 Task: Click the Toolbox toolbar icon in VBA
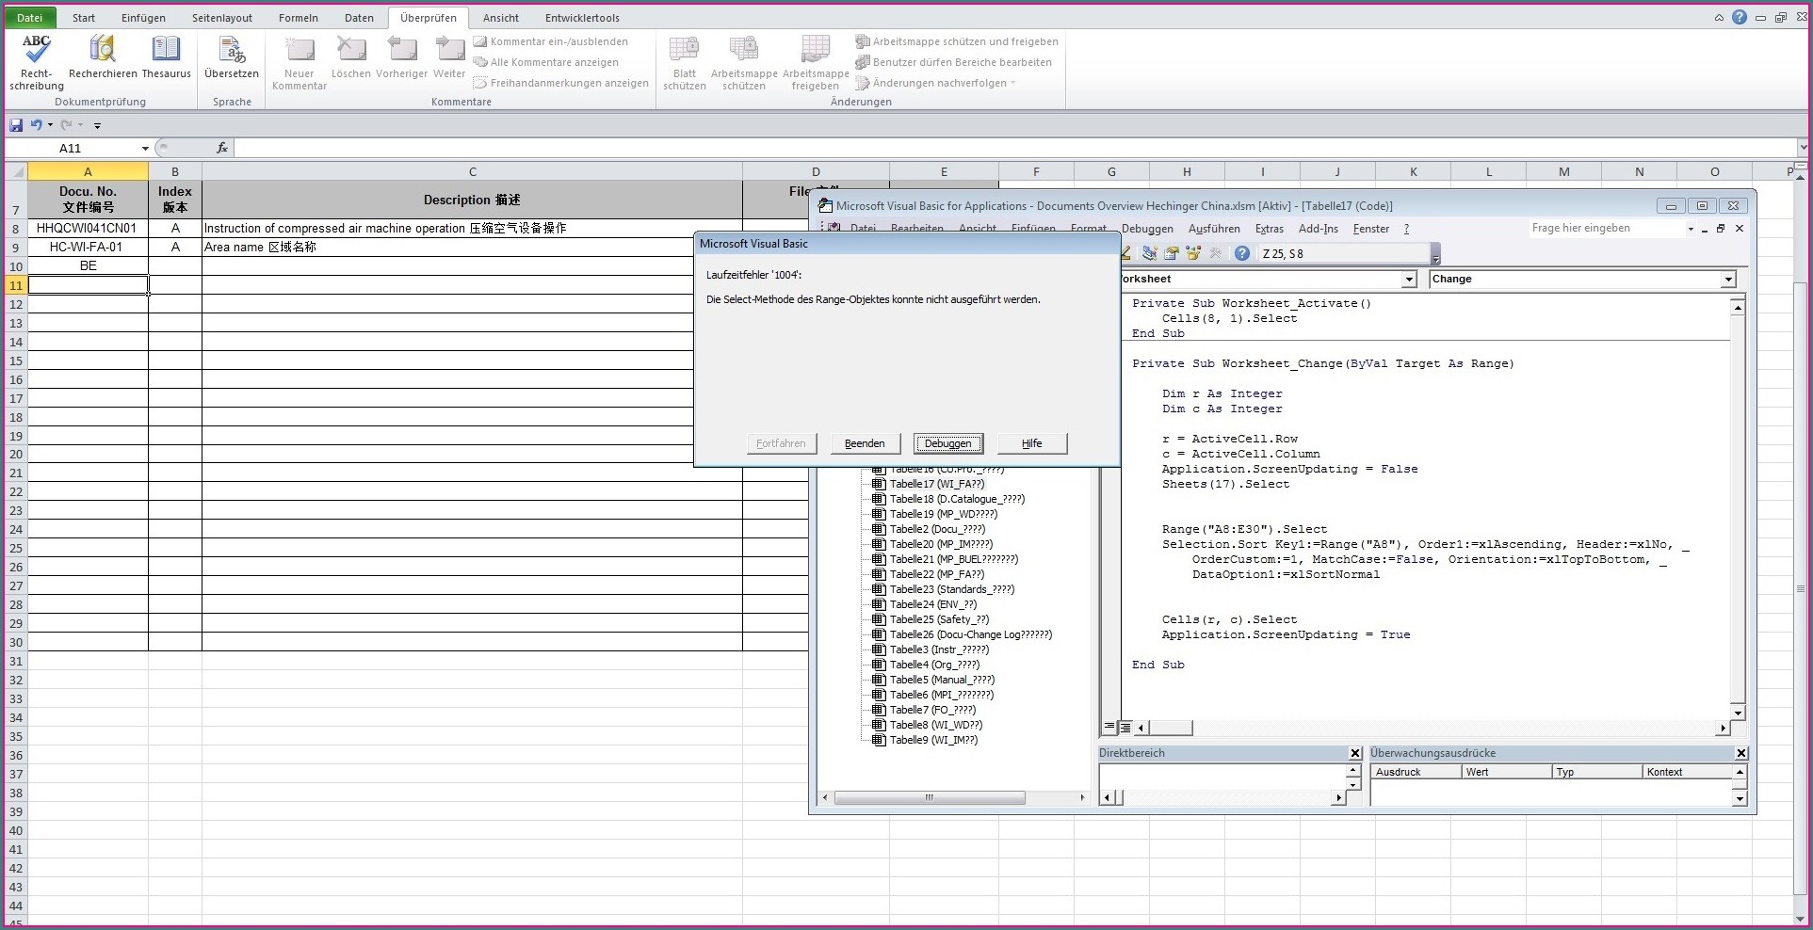1215,253
